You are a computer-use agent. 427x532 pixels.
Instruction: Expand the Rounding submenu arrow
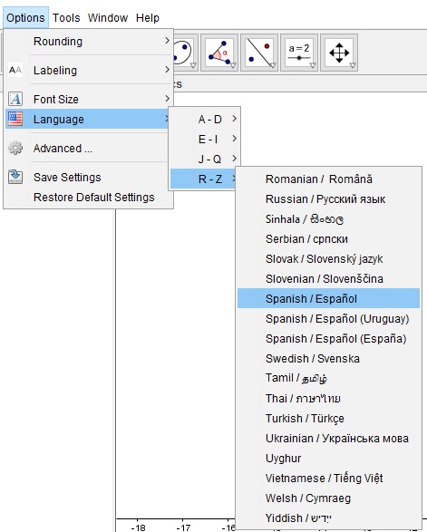click(167, 41)
